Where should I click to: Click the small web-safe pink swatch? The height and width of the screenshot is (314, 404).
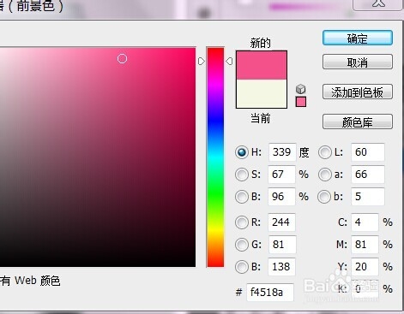point(301,102)
